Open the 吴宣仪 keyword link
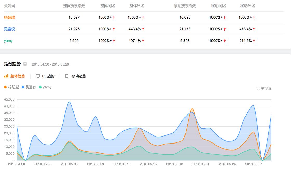This screenshot has height=172, width=291. pos(10,29)
